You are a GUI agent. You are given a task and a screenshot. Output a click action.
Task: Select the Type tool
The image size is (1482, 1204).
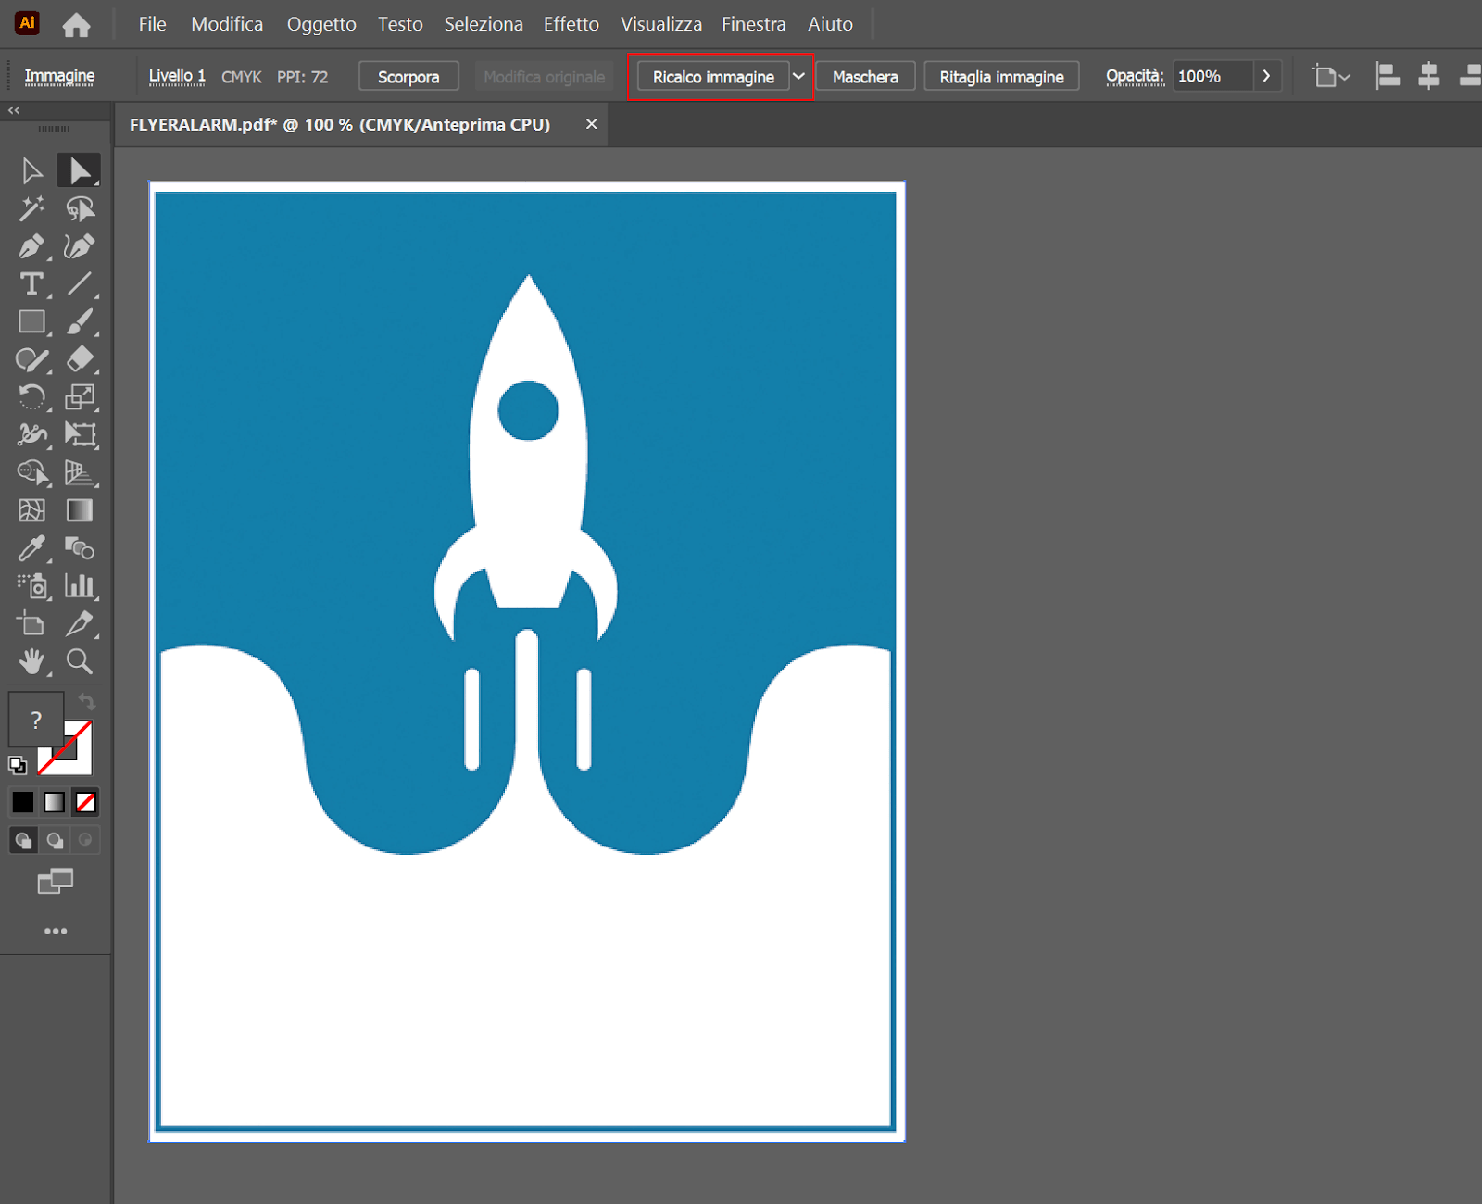[x=31, y=284]
